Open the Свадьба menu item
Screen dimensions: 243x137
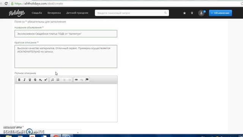[x=37, y=13]
